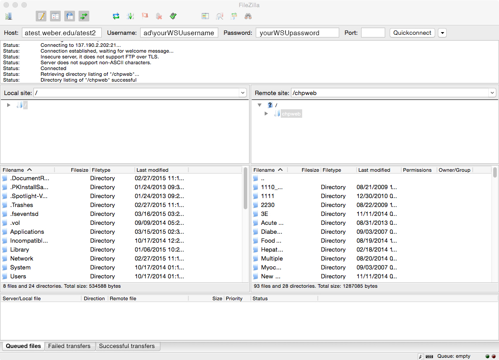This screenshot has width=499, height=360.
Task: Click the Port input field
Action: tap(373, 33)
